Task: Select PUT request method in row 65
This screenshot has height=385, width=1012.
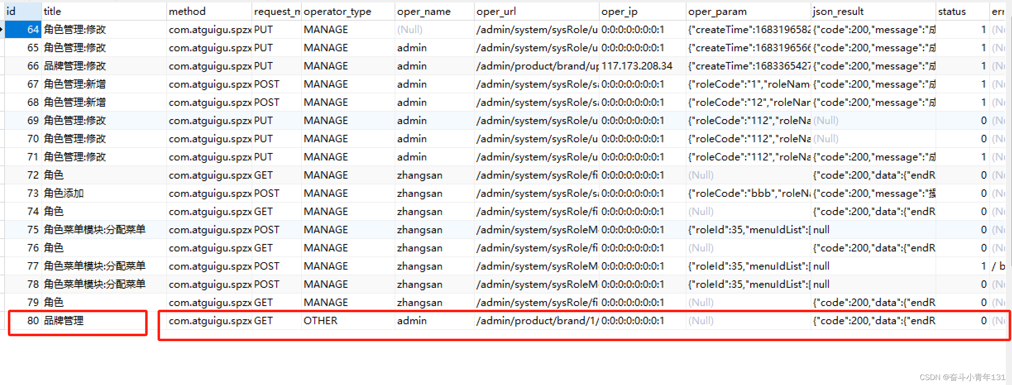Action: click(x=277, y=48)
